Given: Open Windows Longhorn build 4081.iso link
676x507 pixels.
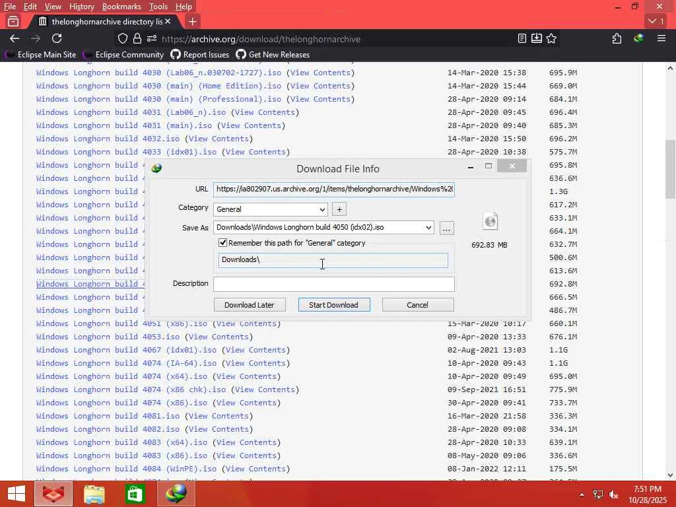Looking at the screenshot, I should point(108,416).
